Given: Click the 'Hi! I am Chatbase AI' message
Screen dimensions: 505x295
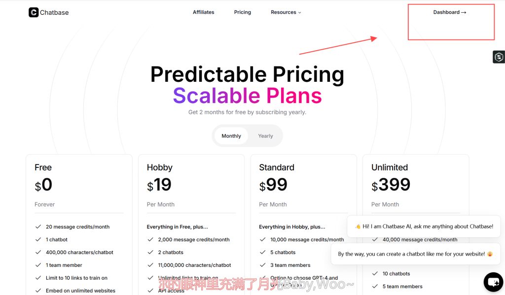Looking at the screenshot, I should (424, 227).
